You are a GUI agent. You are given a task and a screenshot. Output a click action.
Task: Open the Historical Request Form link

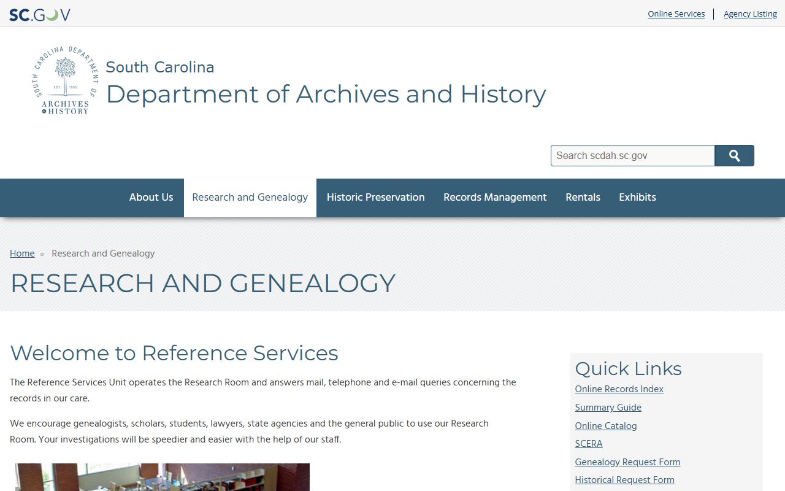point(624,480)
